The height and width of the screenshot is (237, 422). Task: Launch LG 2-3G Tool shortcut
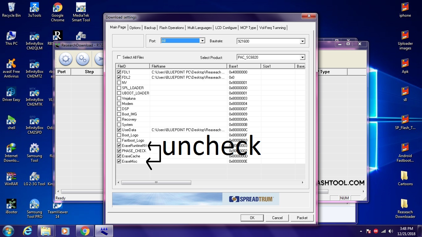click(x=34, y=178)
